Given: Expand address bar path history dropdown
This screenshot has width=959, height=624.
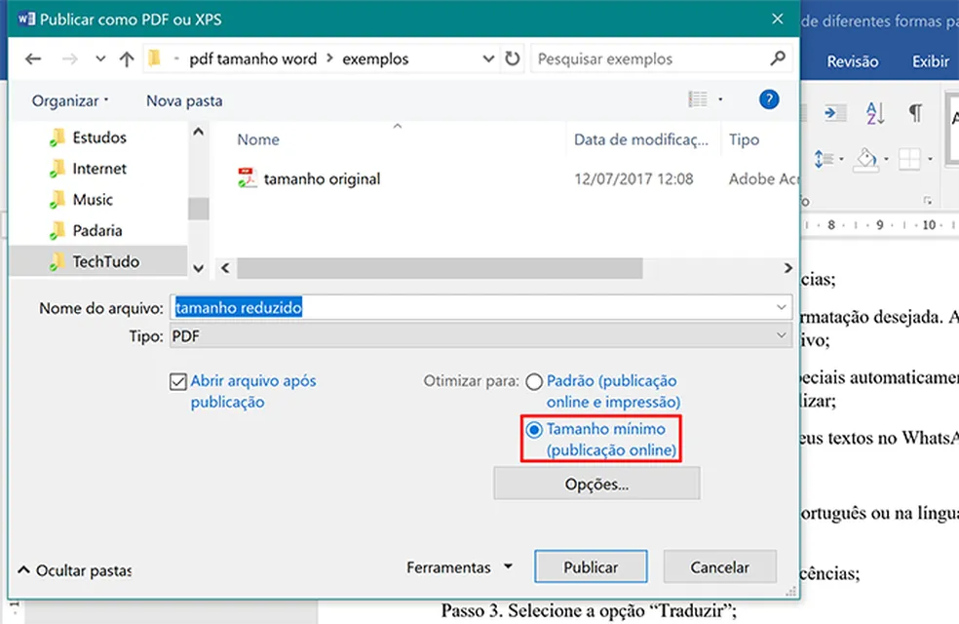Looking at the screenshot, I should (488, 58).
